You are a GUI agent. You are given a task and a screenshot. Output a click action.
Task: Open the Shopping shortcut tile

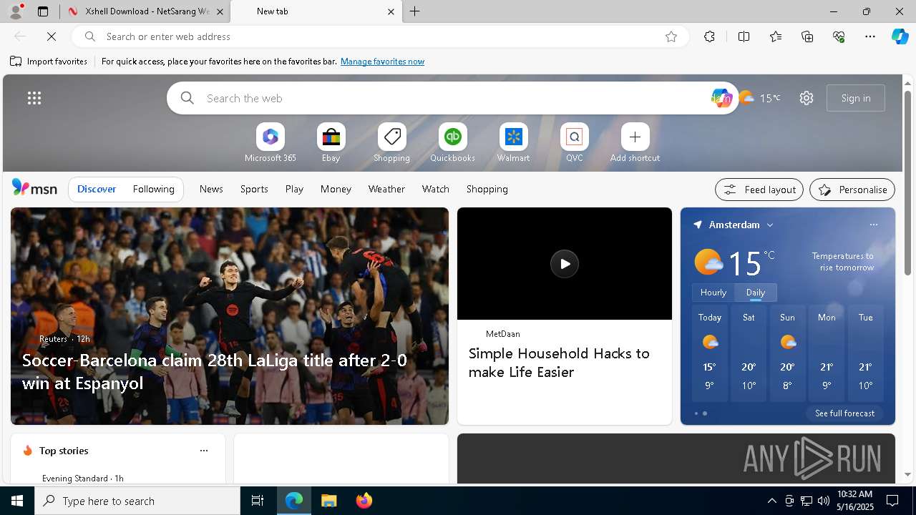[x=391, y=143]
